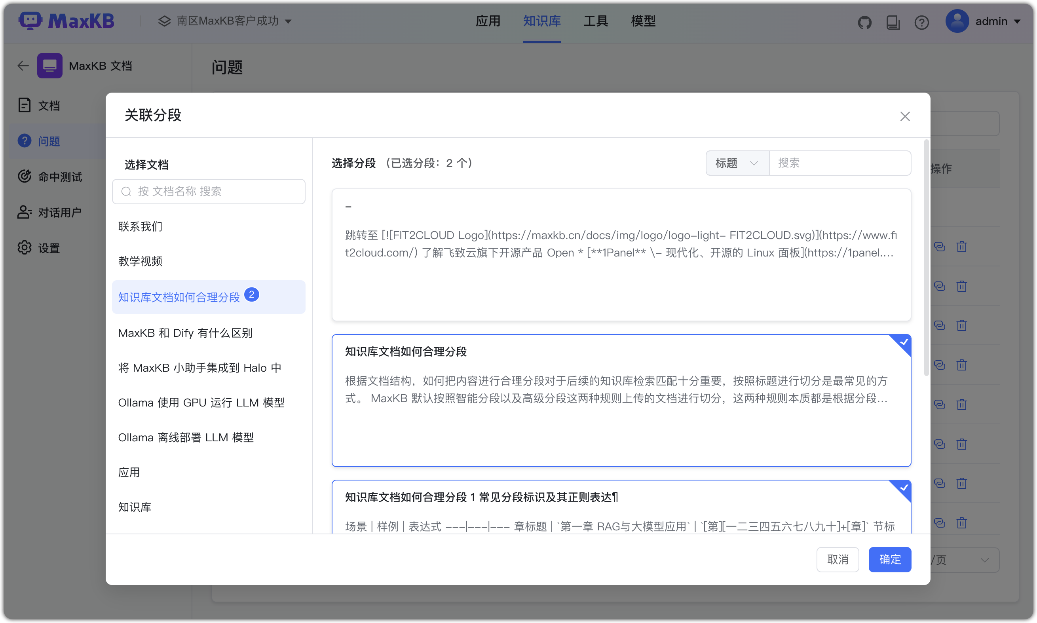Screen dimensions: 1037x623
Task: Switch to the 工具 top tab
Action: 596,21
